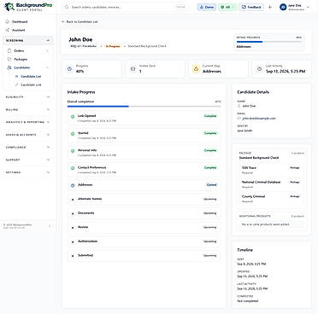Viewport: 318px width, 314px height.
Task: Expand the Support section
Action: coord(28,160)
